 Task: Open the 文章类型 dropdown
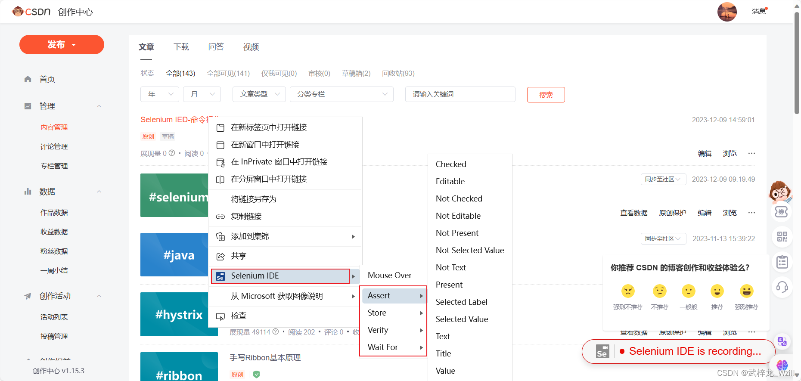[259, 94]
